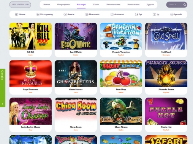Image resolution: width=193 pixels, height=144 pixels.
Task: Switch to the Популярные tab
Action: (63, 5)
